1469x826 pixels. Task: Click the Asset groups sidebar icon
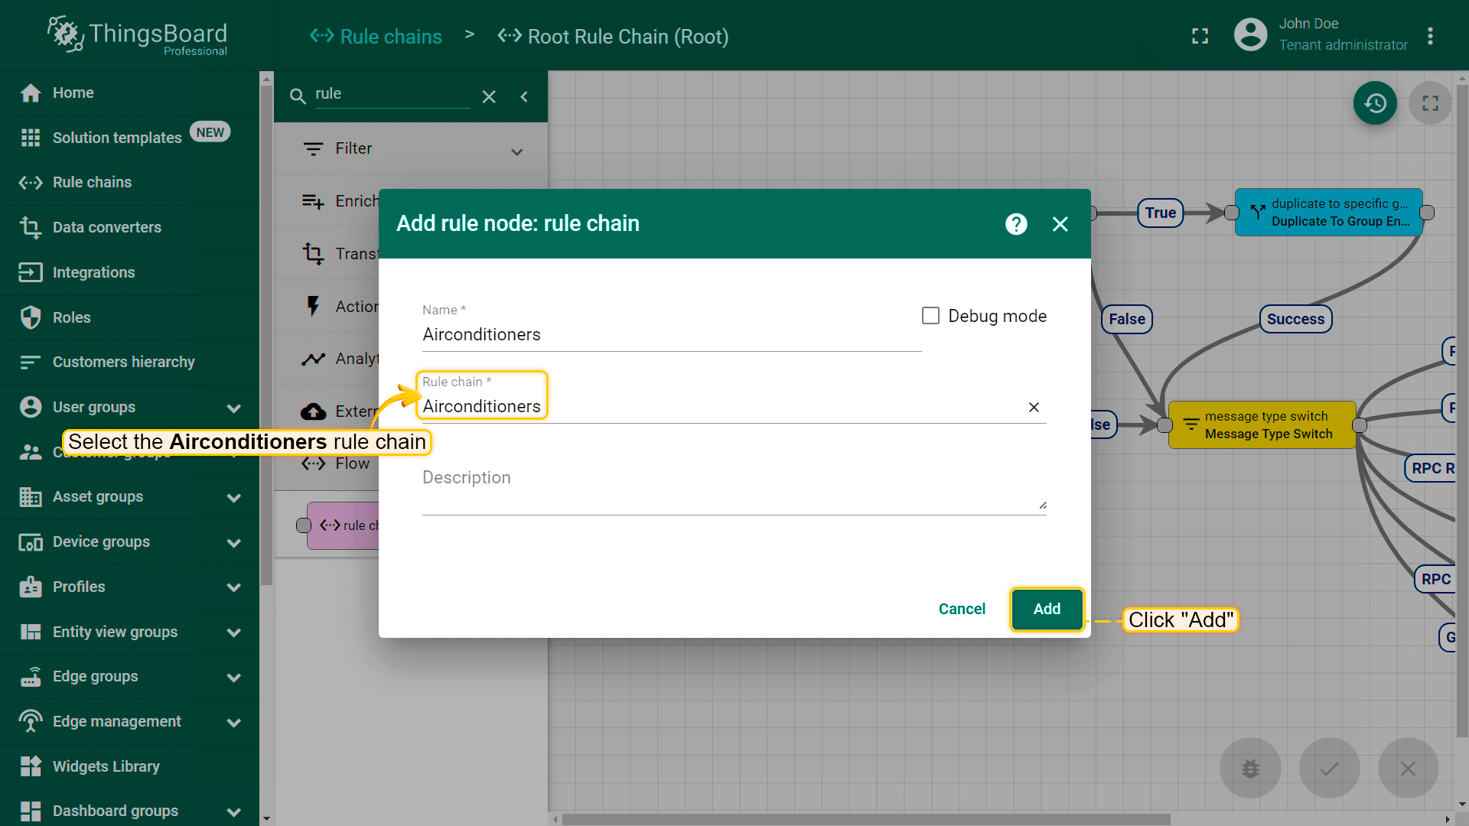click(31, 497)
